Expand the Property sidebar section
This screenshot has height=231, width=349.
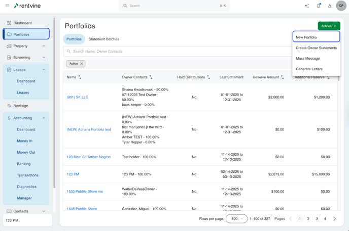point(44,46)
